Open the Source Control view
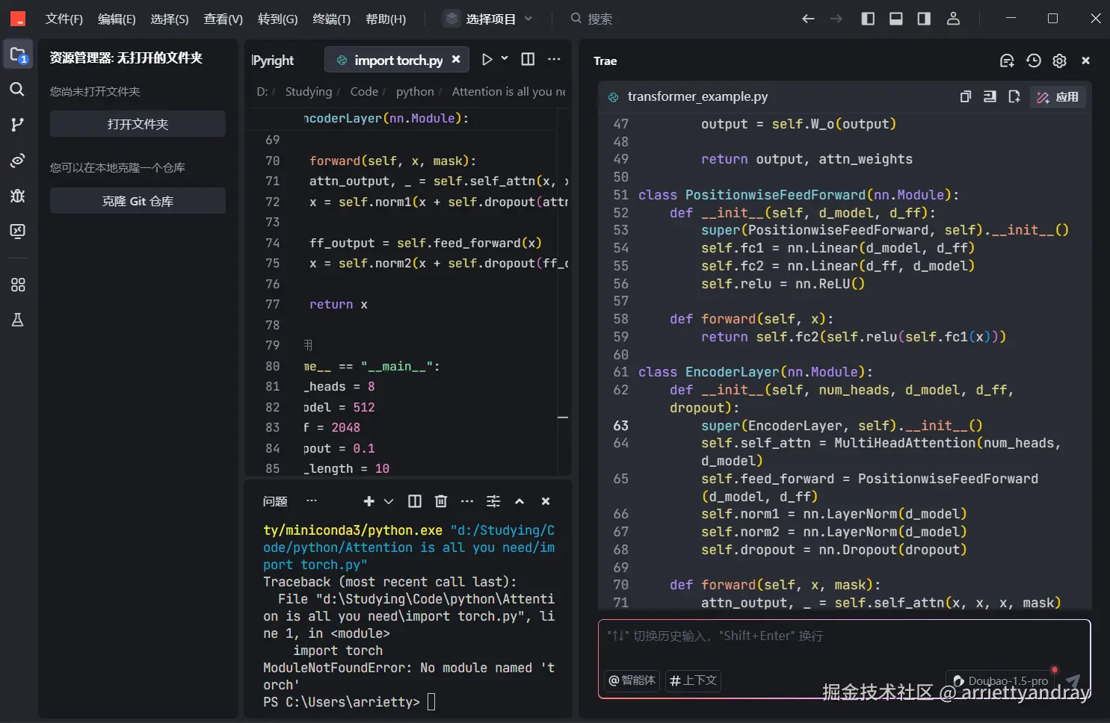Screen dimensions: 1110x723 pos(17,124)
